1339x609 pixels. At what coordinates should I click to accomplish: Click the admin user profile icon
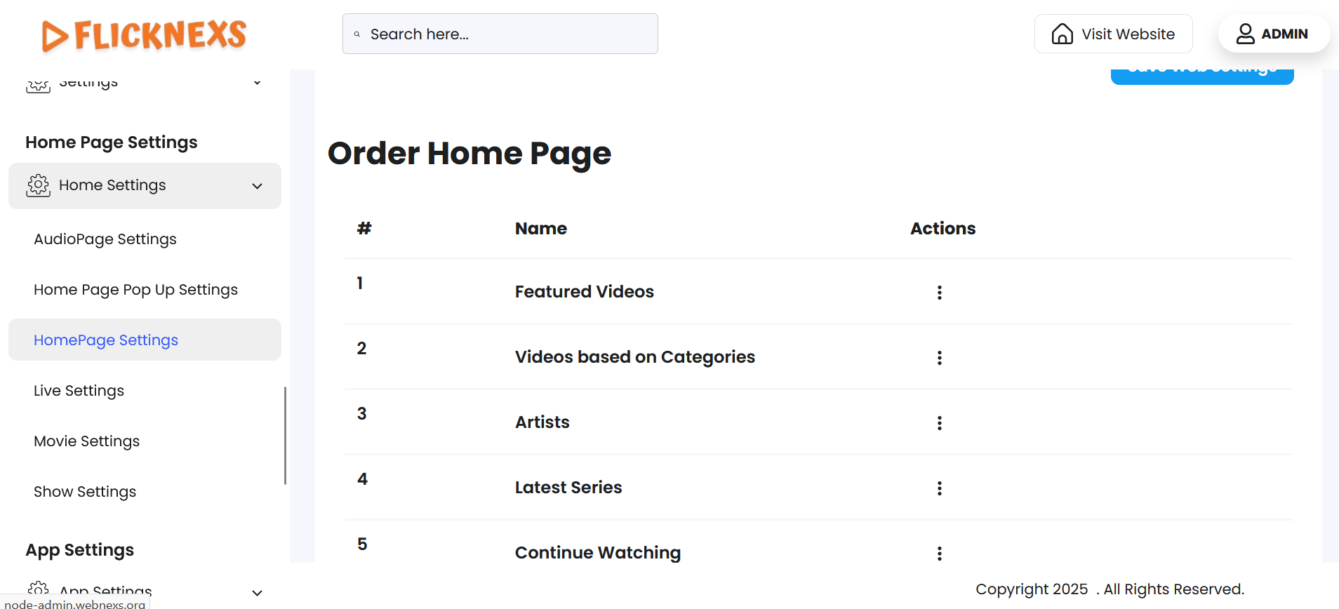[x=1245, y=34]
